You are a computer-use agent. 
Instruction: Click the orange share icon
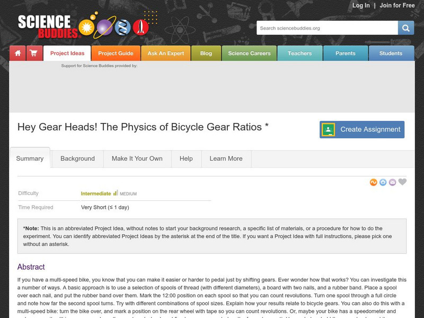pyautogui.click(x=374, y=182)
